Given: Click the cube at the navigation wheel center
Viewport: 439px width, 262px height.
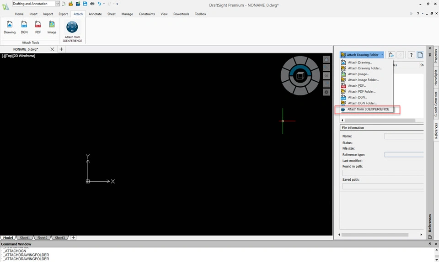Looking at the screenshot, I should 300,76.
